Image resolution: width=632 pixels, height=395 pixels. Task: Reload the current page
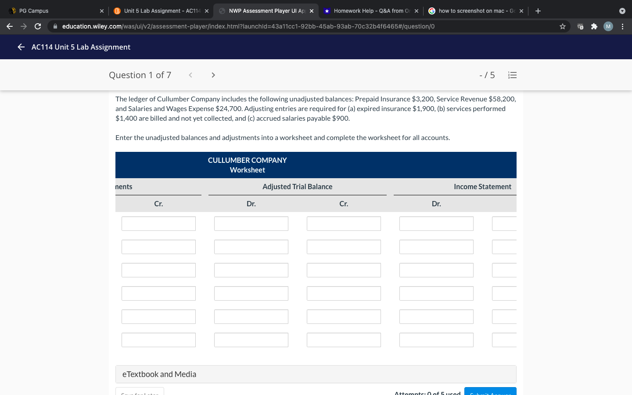[37, 26]
